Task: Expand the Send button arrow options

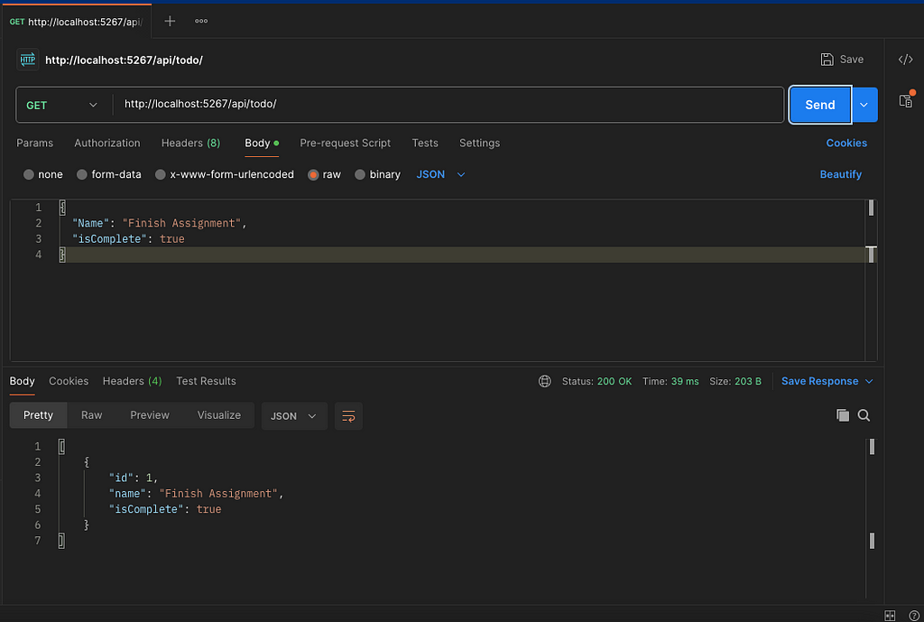Action: click(864, 105)
